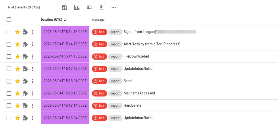Click the timestamp 2026-05-04T15:18:13.000Z
278x129 pixels.
coord(65,93)
